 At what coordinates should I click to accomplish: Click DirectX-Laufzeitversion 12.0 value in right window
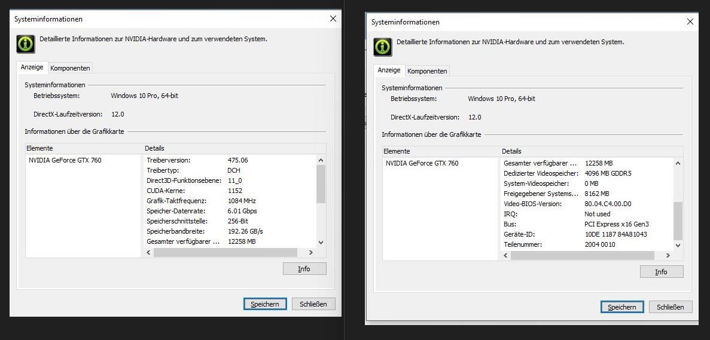pos(474,117)
